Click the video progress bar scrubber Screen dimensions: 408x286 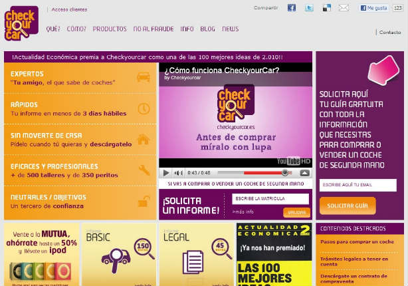click(x=285, y=172)
